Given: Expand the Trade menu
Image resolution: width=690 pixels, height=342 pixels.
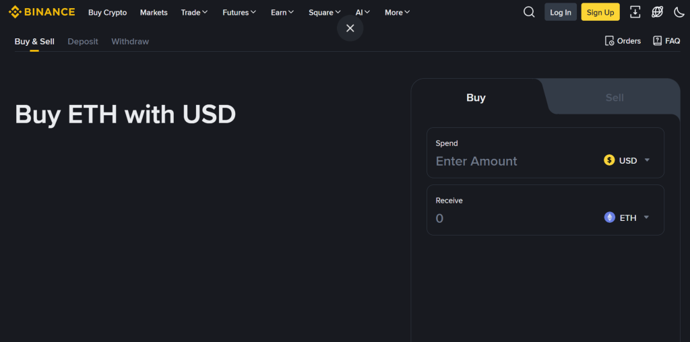Looking at the screenshot, I should tap(195, 12).
